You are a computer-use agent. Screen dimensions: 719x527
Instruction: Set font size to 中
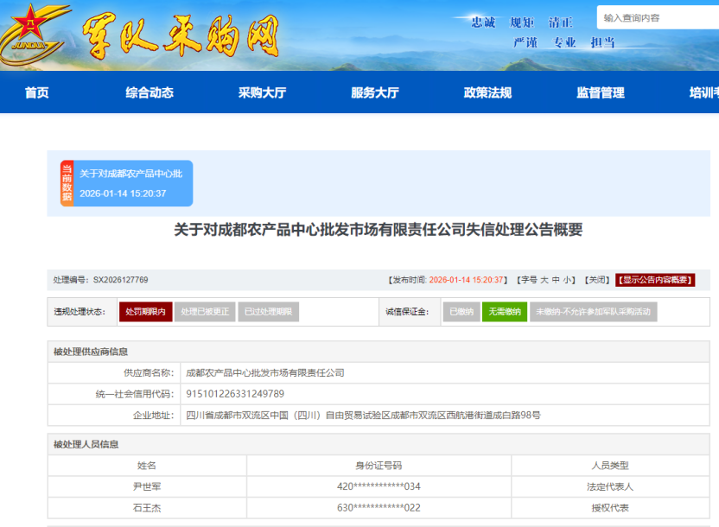556,280
